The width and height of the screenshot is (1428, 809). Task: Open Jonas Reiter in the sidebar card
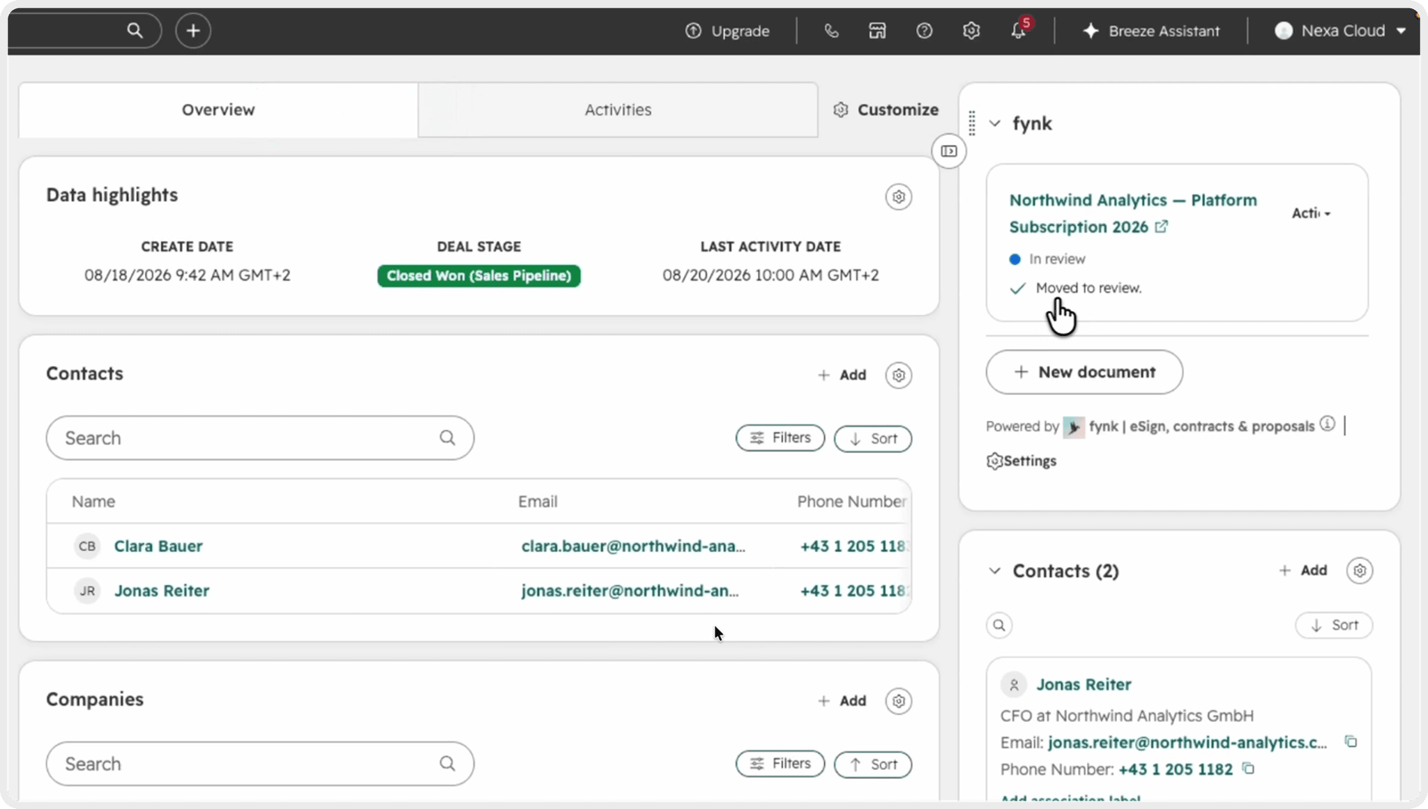tap(1084, 685)
